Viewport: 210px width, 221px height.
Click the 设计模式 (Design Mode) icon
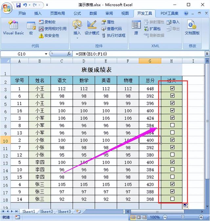click(x=92, y=28)
